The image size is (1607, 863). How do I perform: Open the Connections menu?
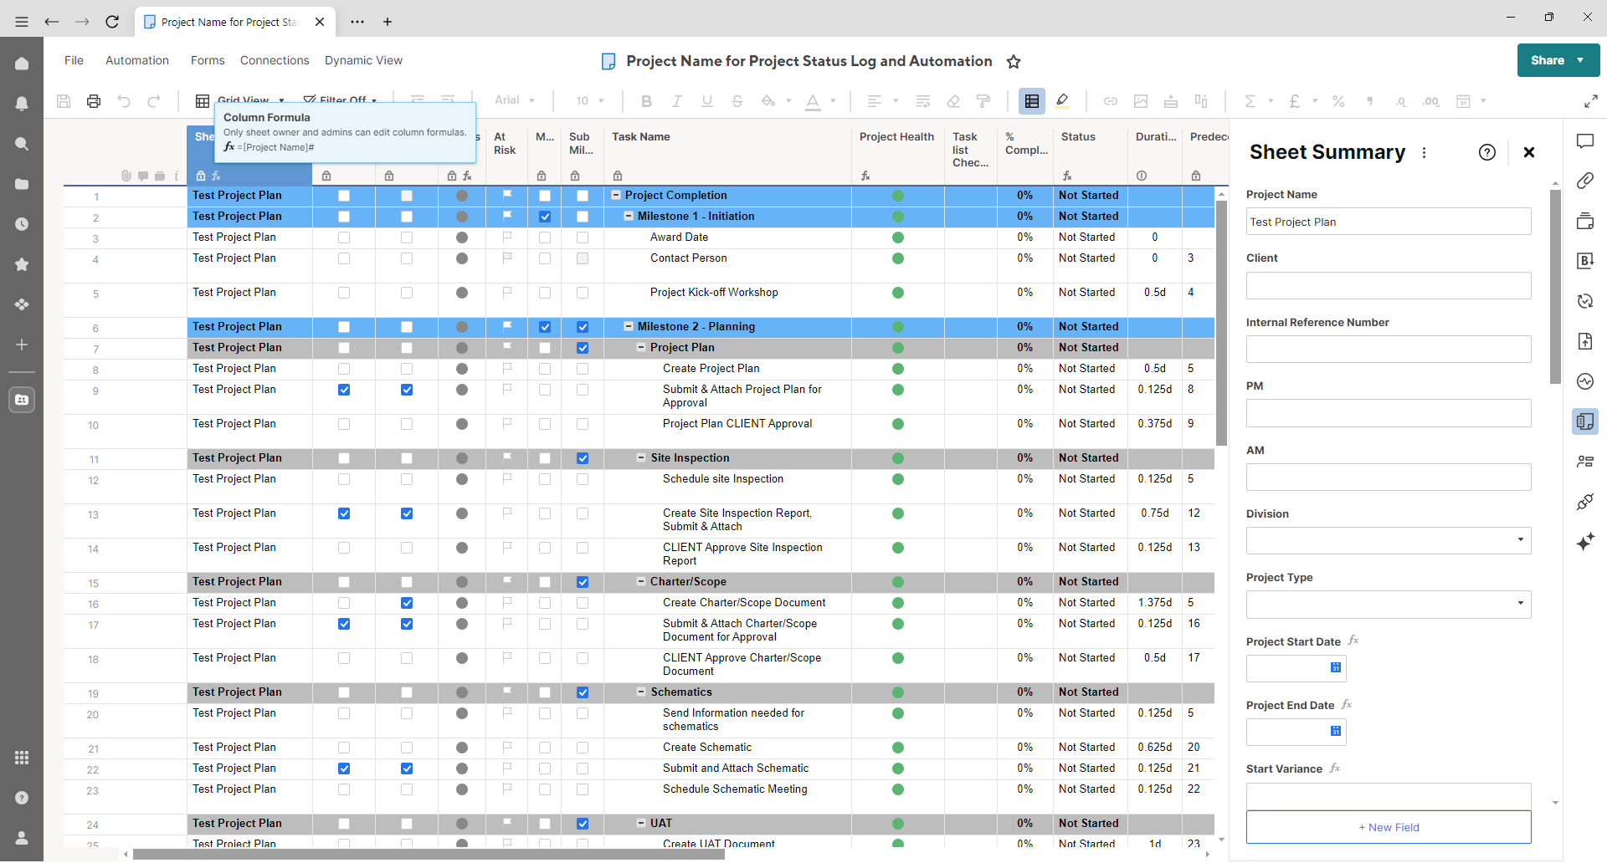tap(275, 60)
